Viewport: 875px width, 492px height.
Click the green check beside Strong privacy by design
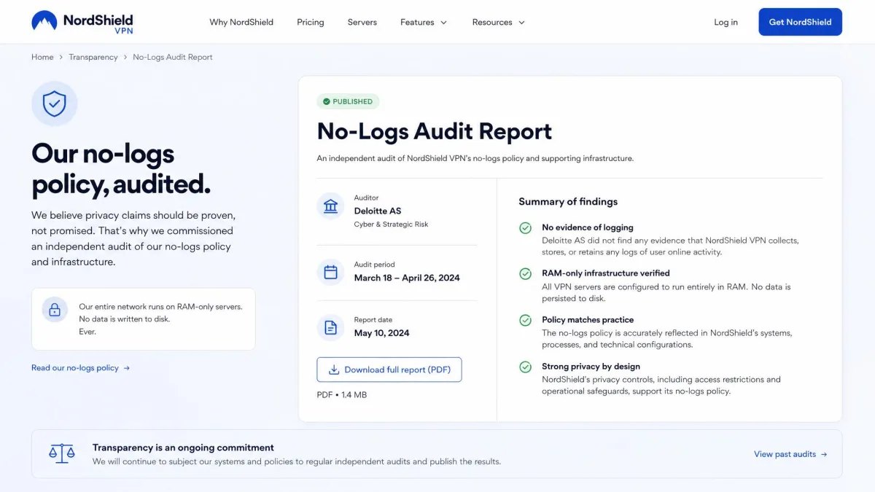coord(525,367)
